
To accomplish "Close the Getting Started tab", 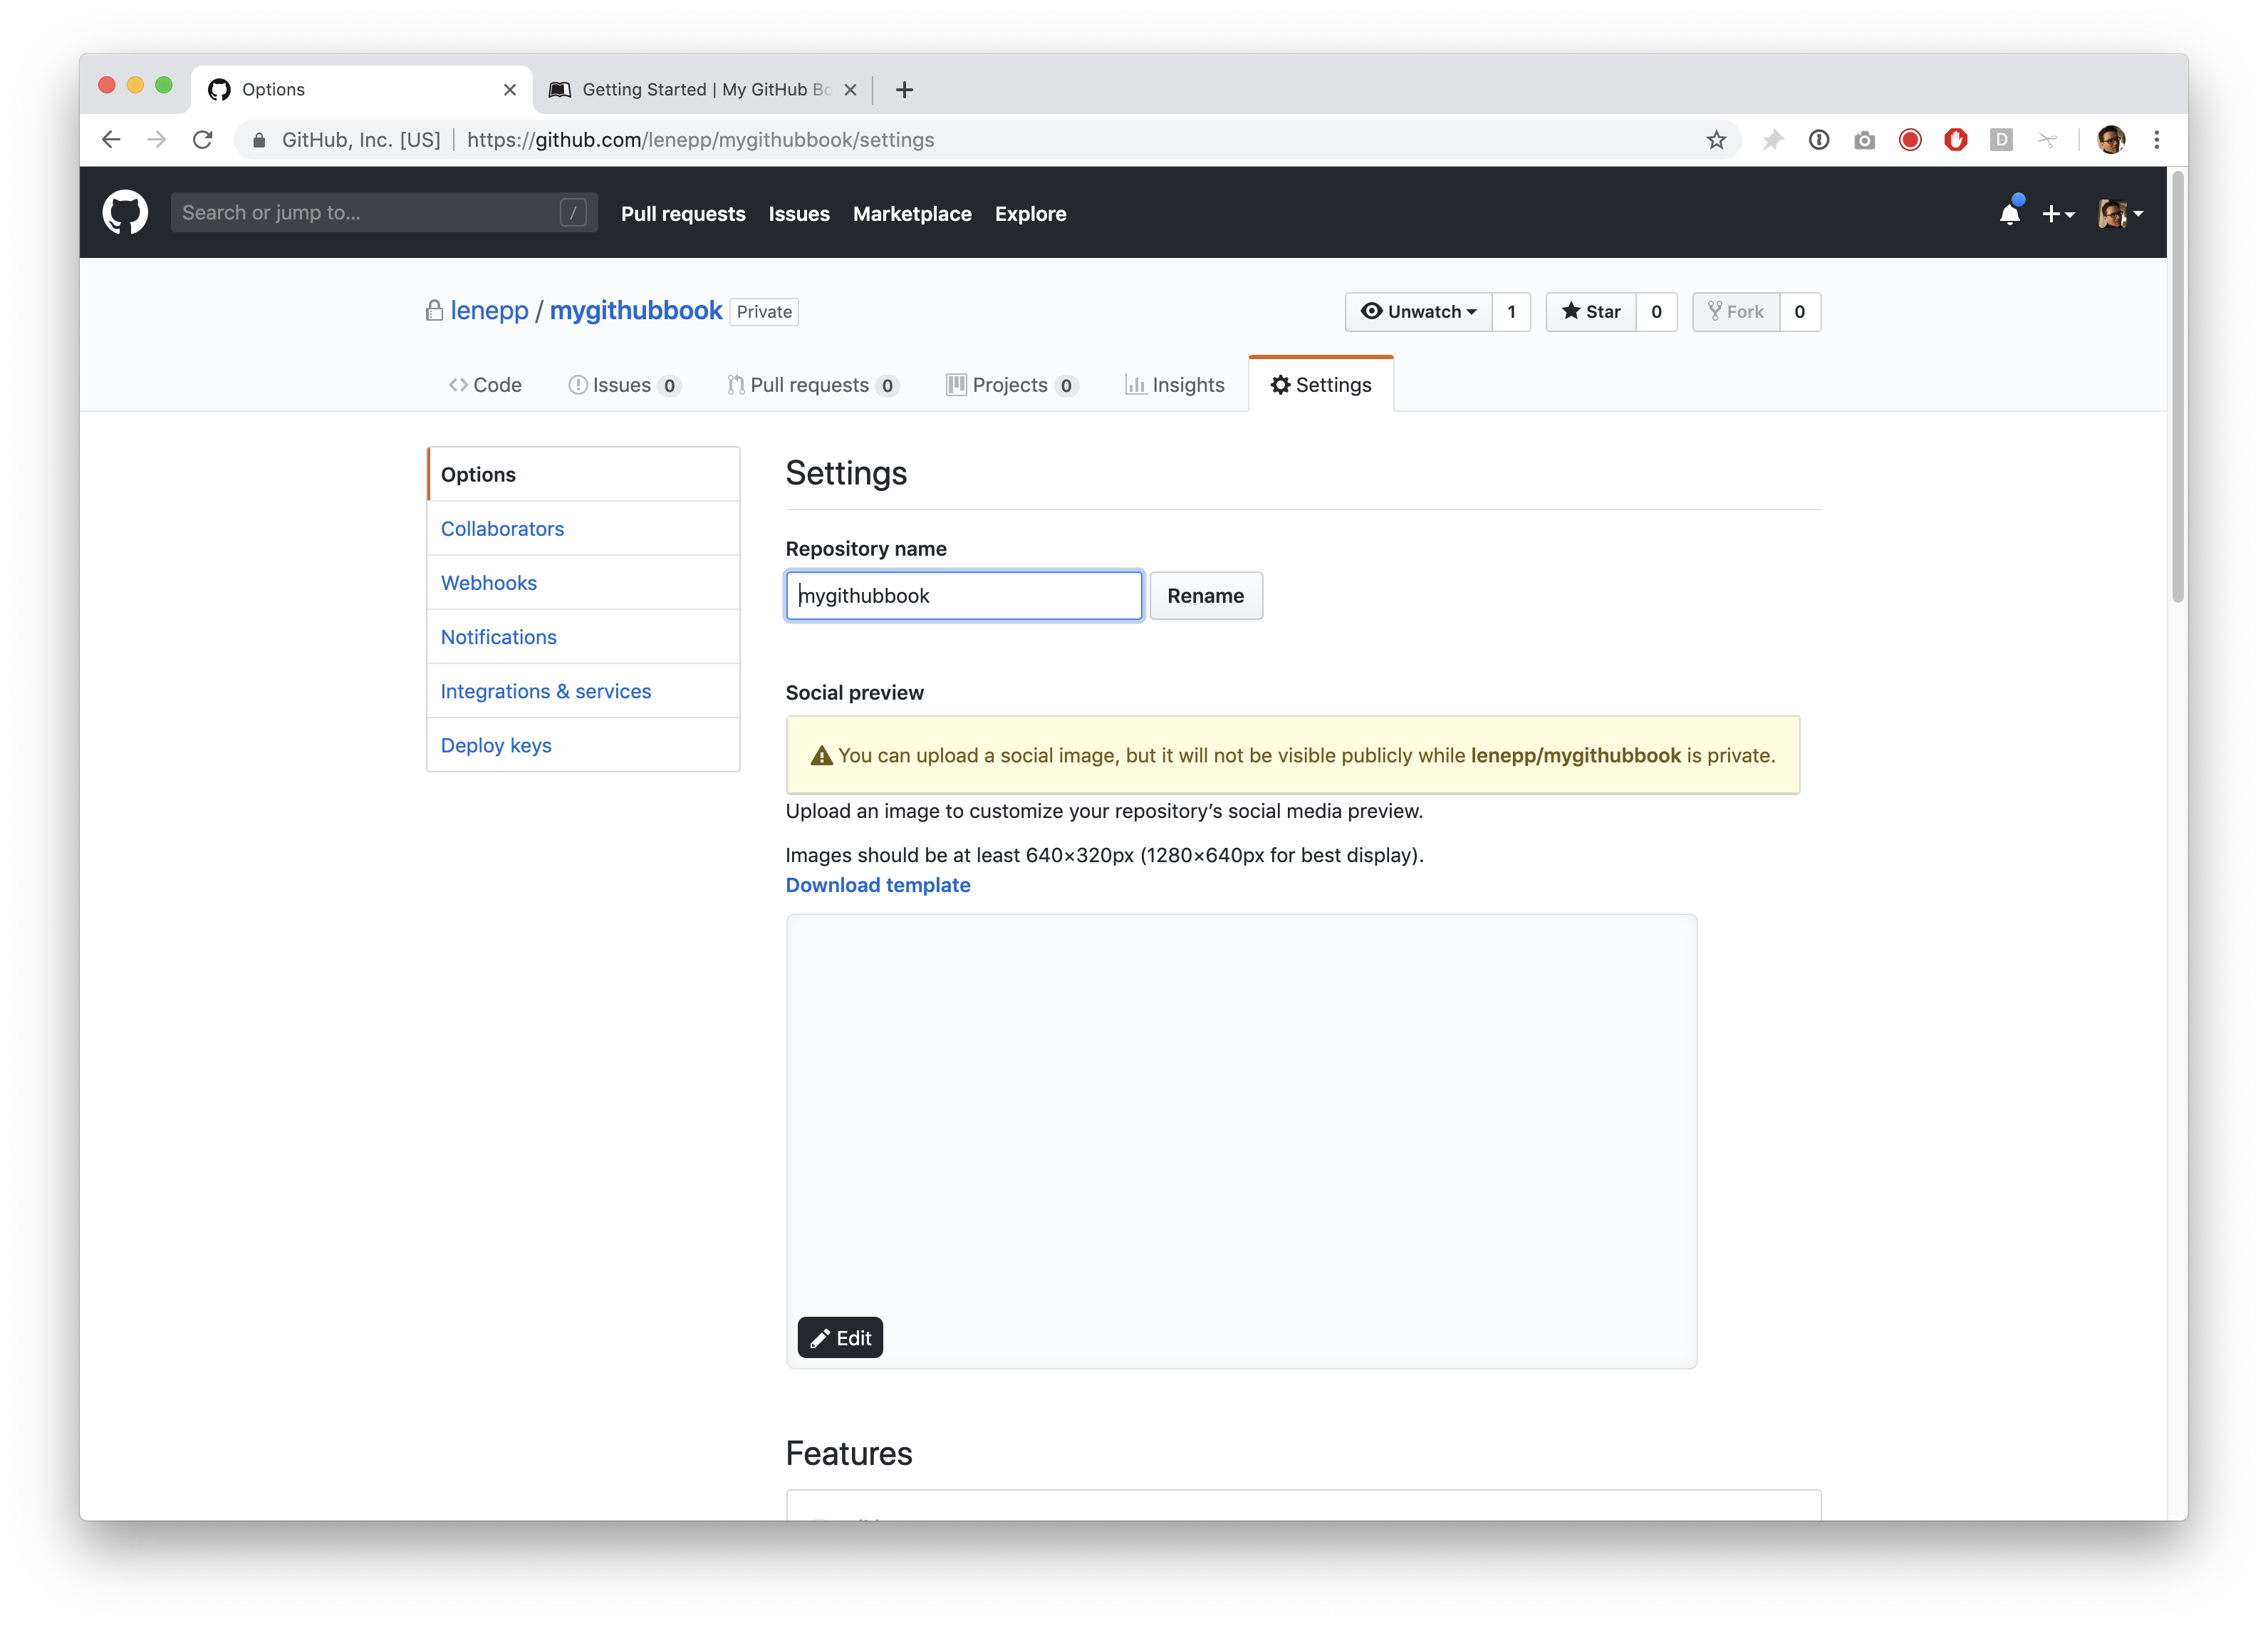I will [x=850, y=90].
